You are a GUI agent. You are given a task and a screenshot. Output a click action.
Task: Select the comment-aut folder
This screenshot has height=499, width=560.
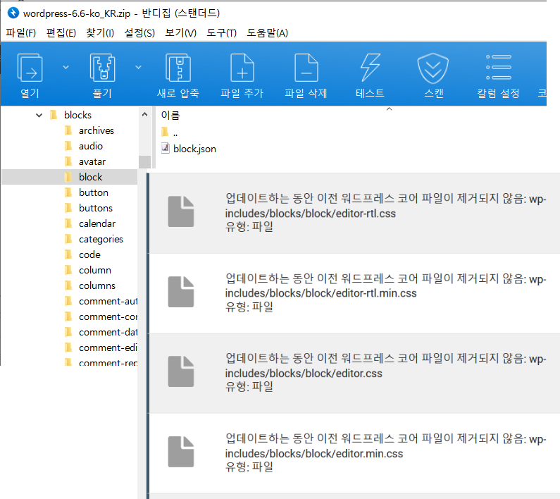click(x=108, y=302)
